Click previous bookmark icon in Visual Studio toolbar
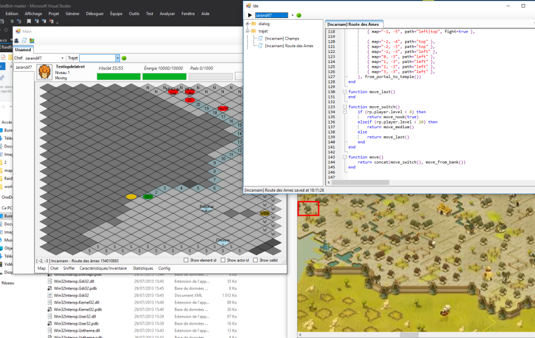 point(37,21)
